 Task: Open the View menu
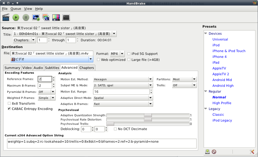28,9
